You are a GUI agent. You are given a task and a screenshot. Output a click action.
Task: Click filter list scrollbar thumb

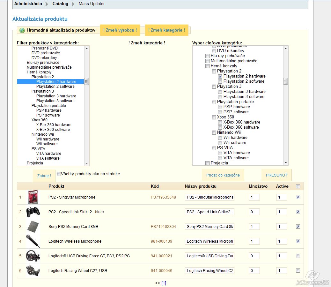click(87, 81)
